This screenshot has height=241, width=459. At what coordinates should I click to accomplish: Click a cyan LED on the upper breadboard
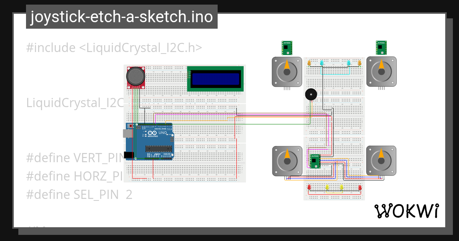(x=322, y=62)
